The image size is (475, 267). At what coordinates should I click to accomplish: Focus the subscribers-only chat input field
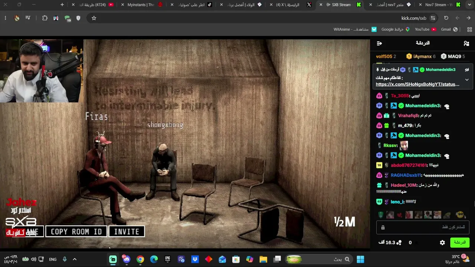tap(423, 227)
